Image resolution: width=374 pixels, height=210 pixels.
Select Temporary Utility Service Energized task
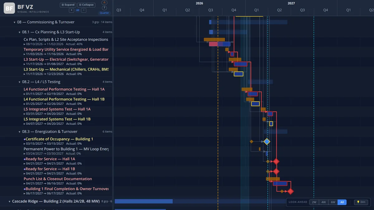click(x=66, y=49)
